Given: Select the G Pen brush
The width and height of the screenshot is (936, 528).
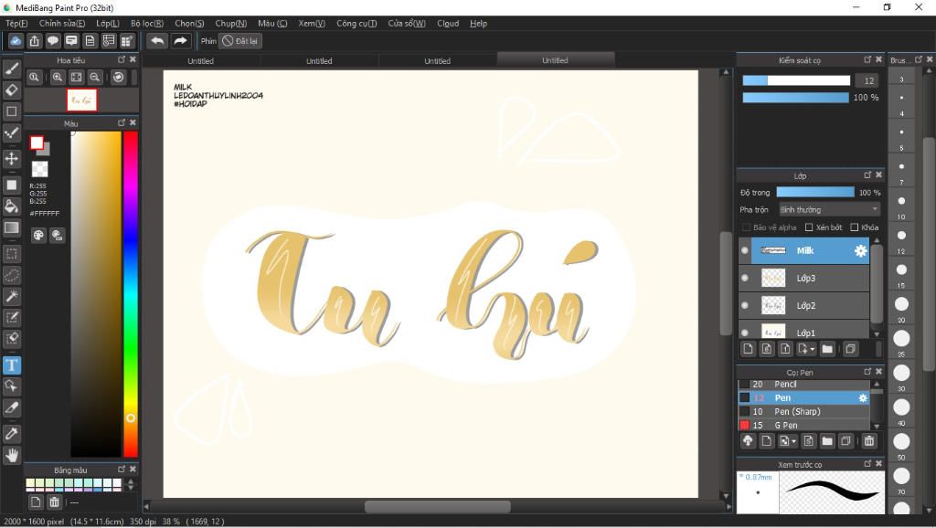Looking at the screenshot, I should 803,426.
